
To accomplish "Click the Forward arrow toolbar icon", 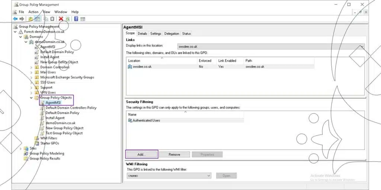I will (22, 19).
